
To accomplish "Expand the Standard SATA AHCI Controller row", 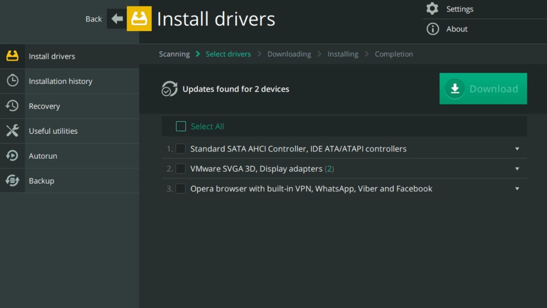I will (x=517, y=149).
